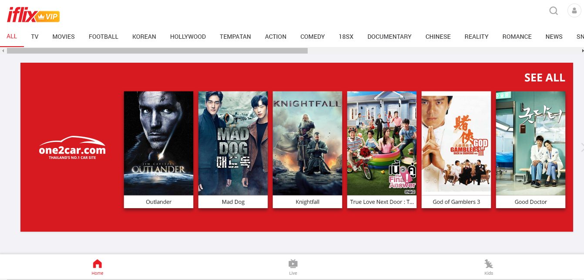Select the ROMANCE tab

tap(517, 37)
